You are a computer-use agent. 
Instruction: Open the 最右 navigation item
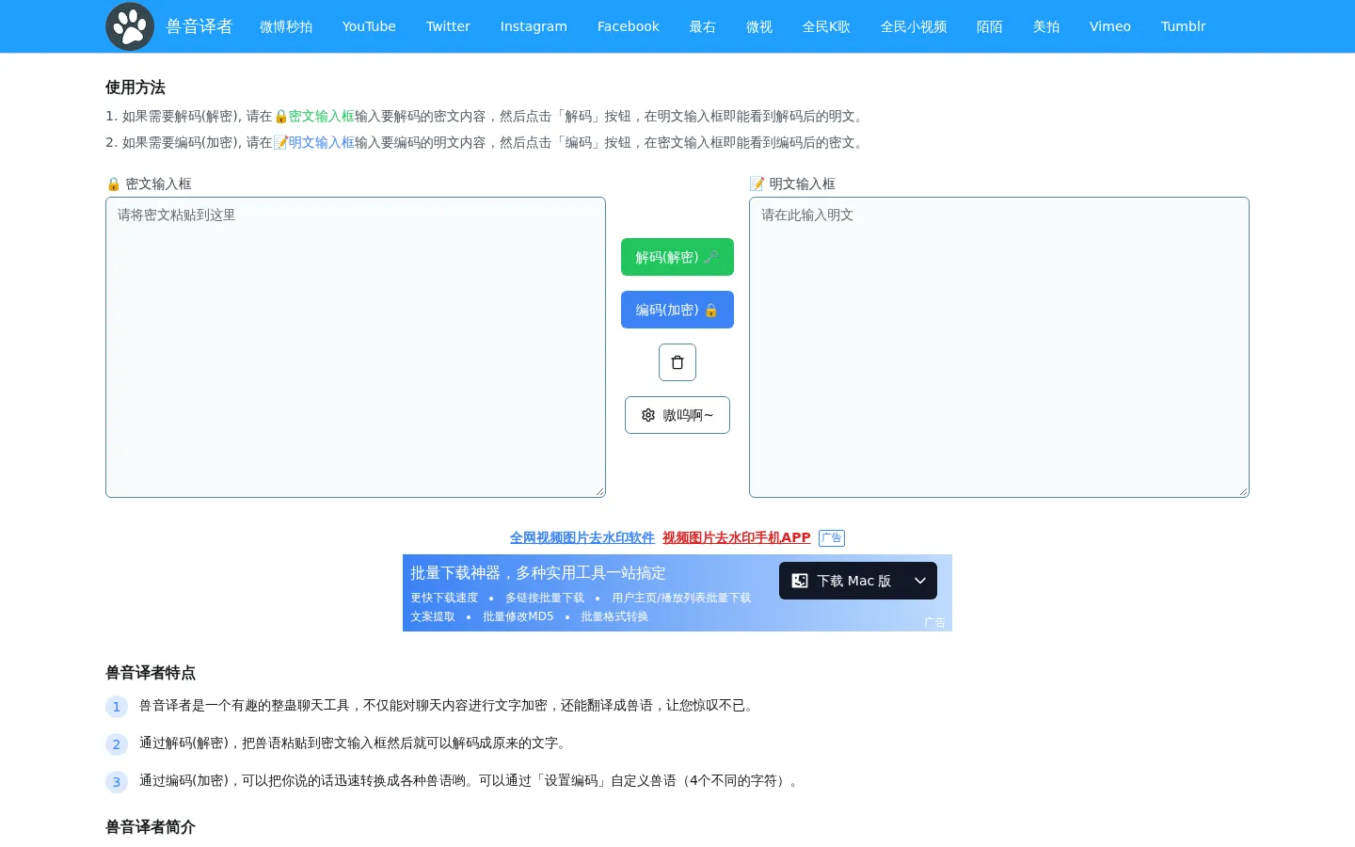(703, 26)
